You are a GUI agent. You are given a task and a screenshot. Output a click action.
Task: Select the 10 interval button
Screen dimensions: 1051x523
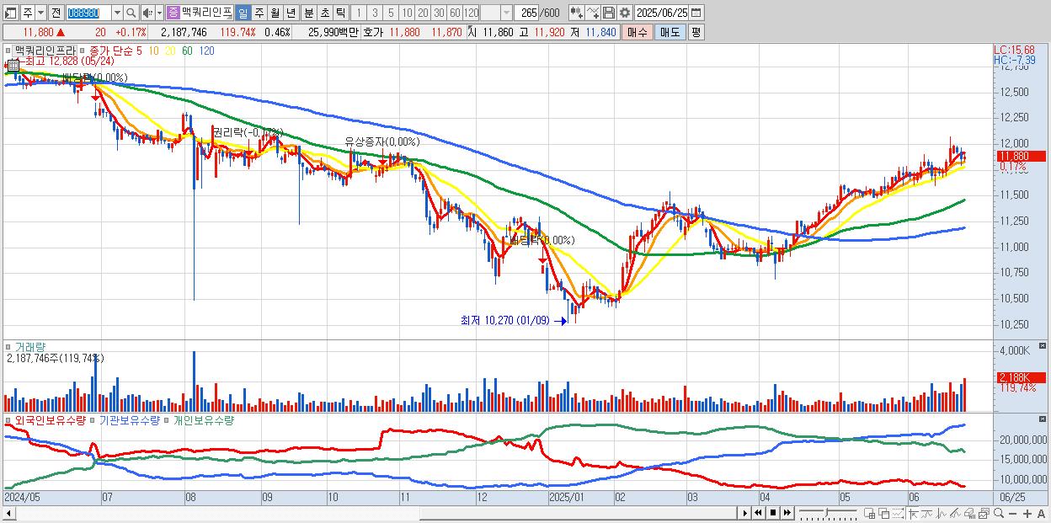point(407,13)
